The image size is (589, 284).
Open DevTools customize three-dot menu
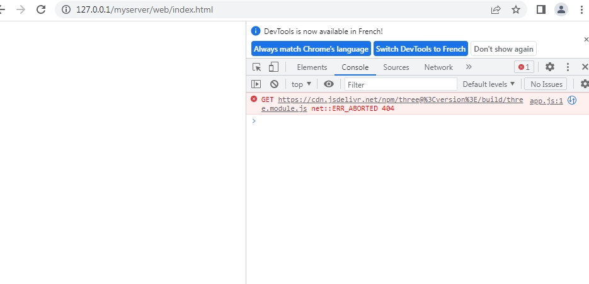point(568,67)
